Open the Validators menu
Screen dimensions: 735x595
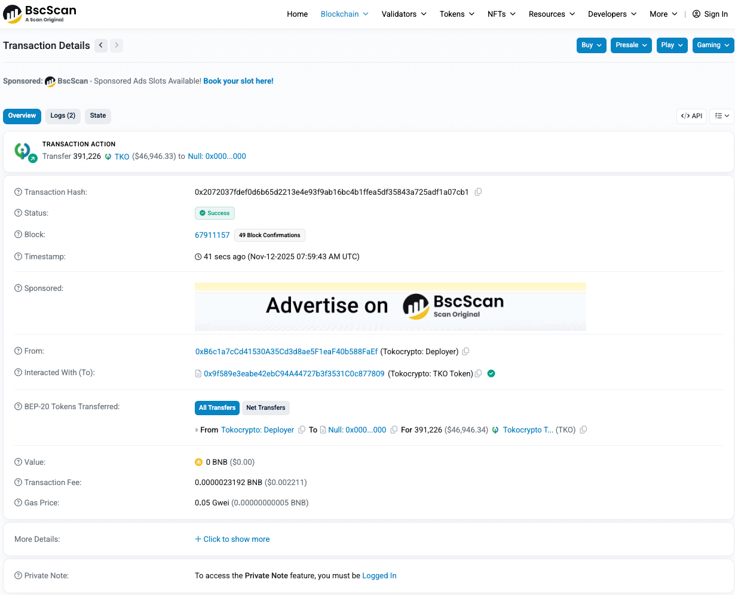tap(404, 14)
